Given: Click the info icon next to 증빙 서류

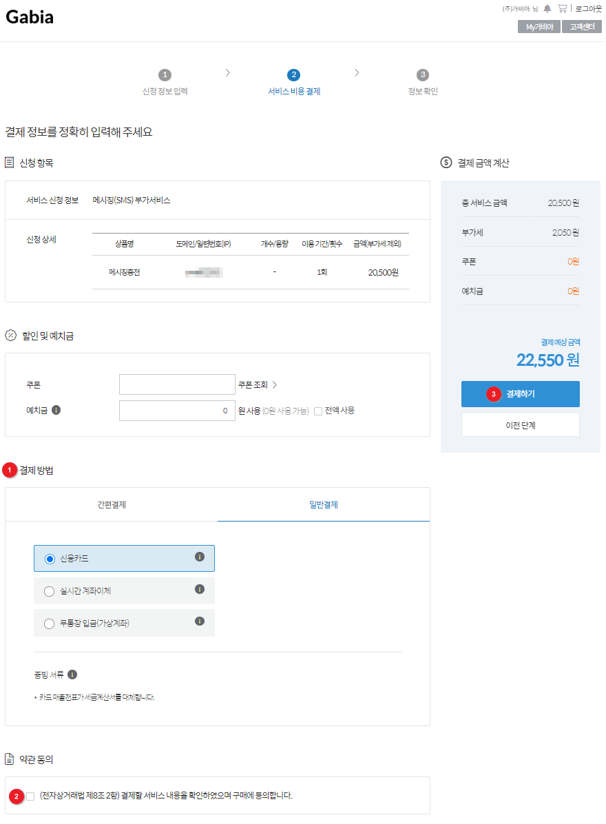Looking at the screenshot, I should 72,674.
